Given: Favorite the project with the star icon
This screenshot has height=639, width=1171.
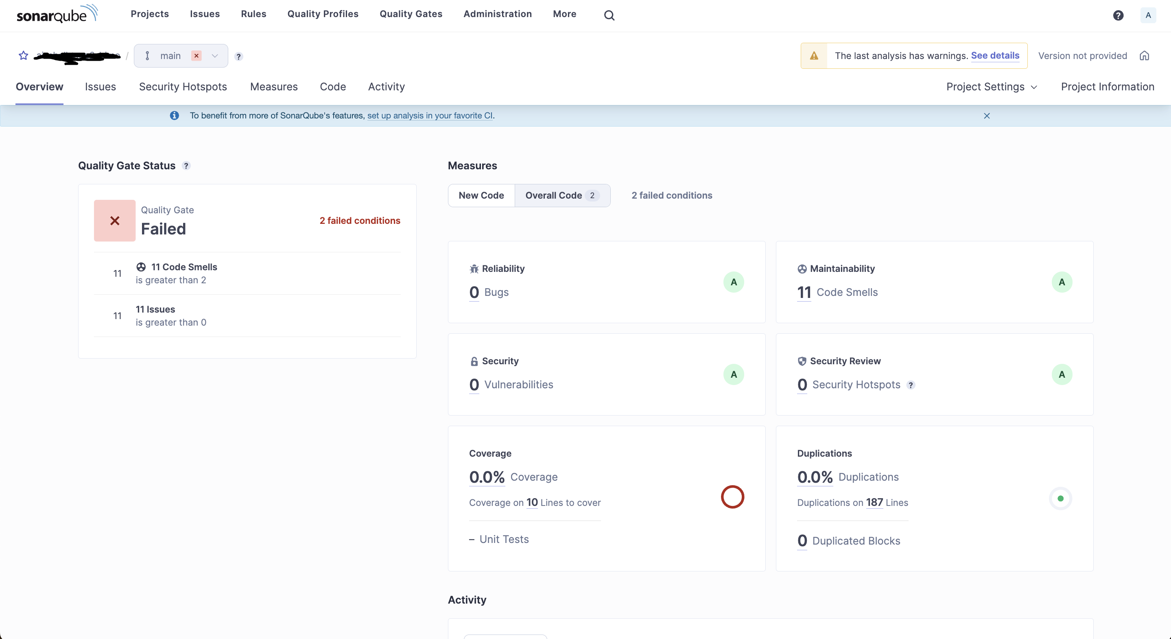Looking at the screenshot, I should tap(24, 55).
